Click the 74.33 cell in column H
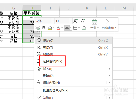Image resolution: width=136 pixels, height=99 pixels. (x=32, y=32)
